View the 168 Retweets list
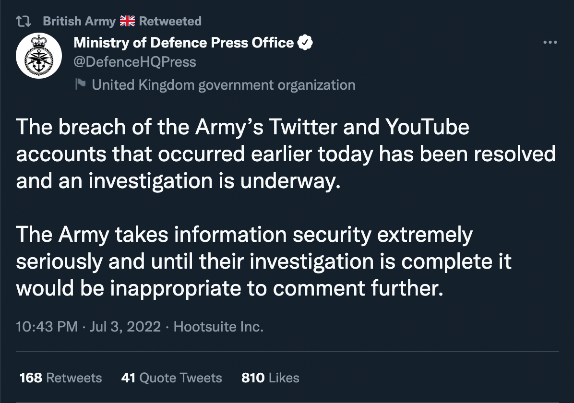Viewport: 574px width, 403px height. pyautogui.click(x=60, y=378)
